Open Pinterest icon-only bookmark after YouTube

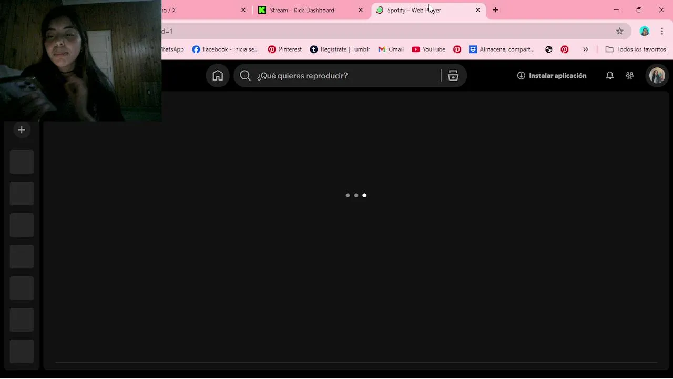coord(457,49)
